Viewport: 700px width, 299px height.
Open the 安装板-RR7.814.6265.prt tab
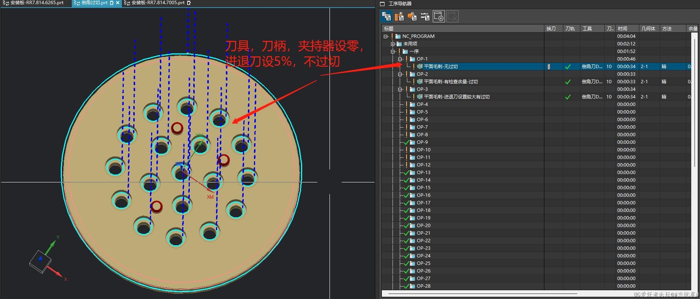pos(37,3)
